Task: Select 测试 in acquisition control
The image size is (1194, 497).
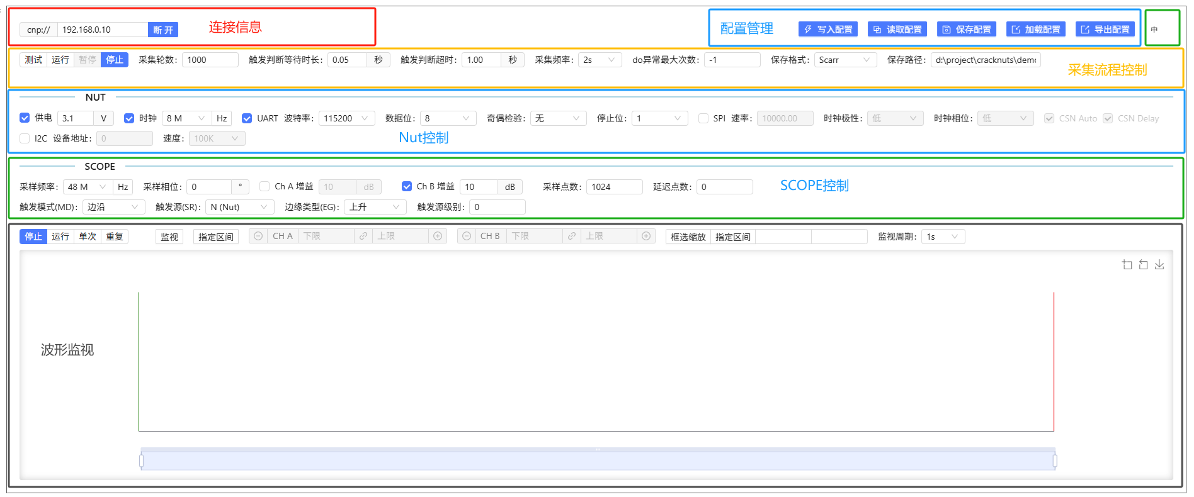Action: tap(33, 60)
